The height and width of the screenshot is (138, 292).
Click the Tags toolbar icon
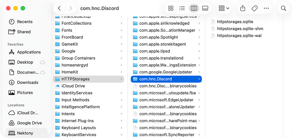coord(254,8)
